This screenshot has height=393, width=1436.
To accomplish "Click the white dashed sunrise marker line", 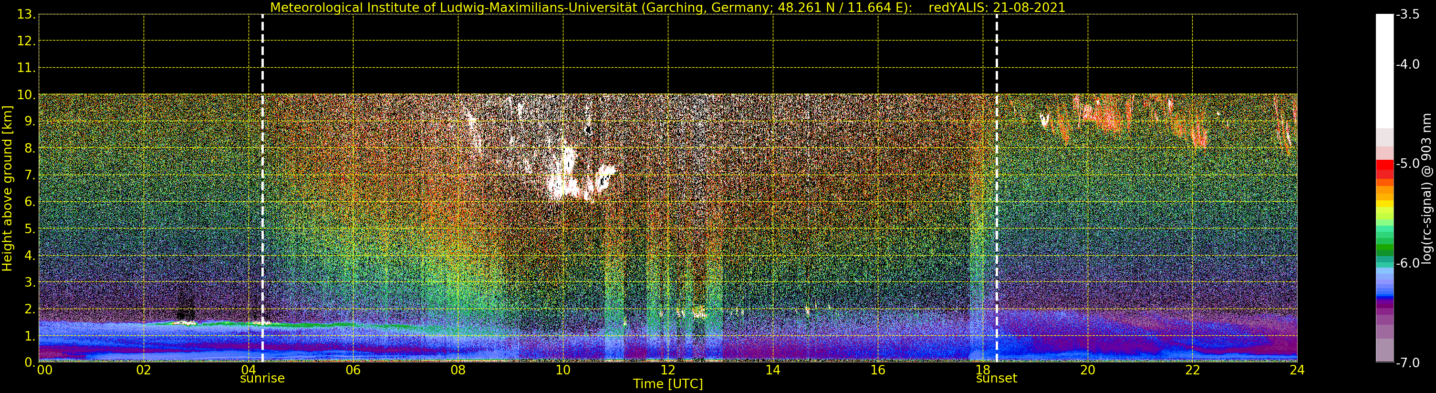I will coord(262,188).
